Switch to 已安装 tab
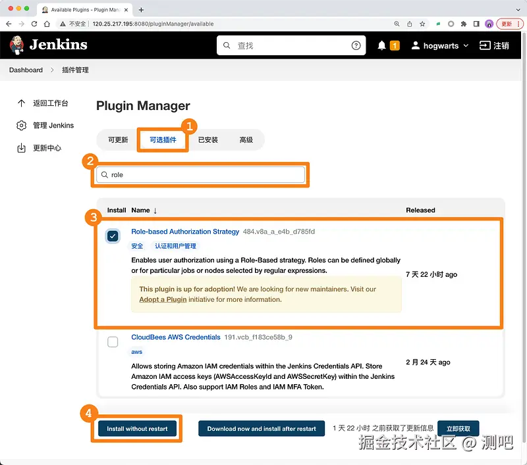The width and height of the screenshot is (527, 465). [x=208, y=140]
